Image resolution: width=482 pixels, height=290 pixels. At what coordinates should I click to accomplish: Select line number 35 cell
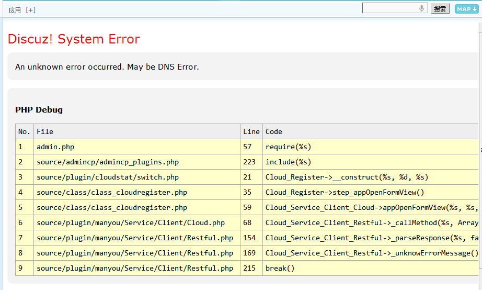tap(251, 192)
